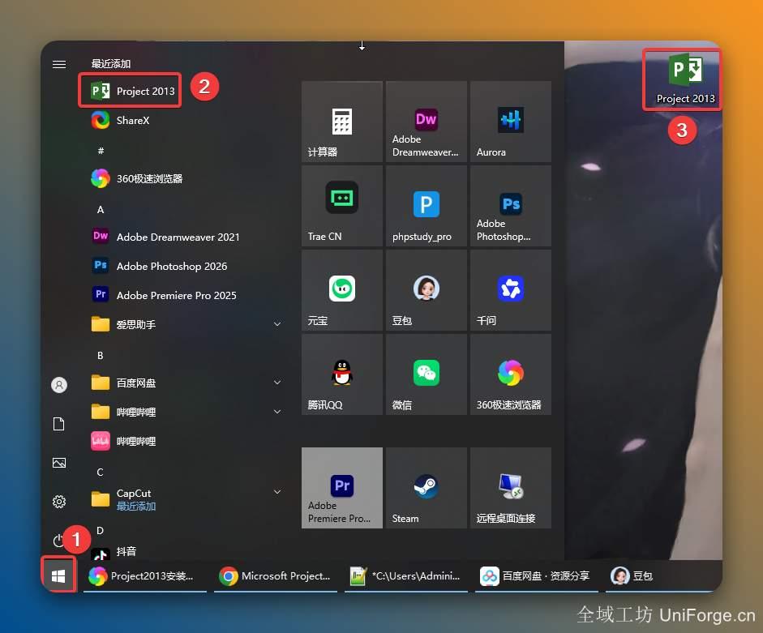Click the 计算器 calculator tile
The width and height of the screenshot is (763, 633).
(x=342, y=122)
